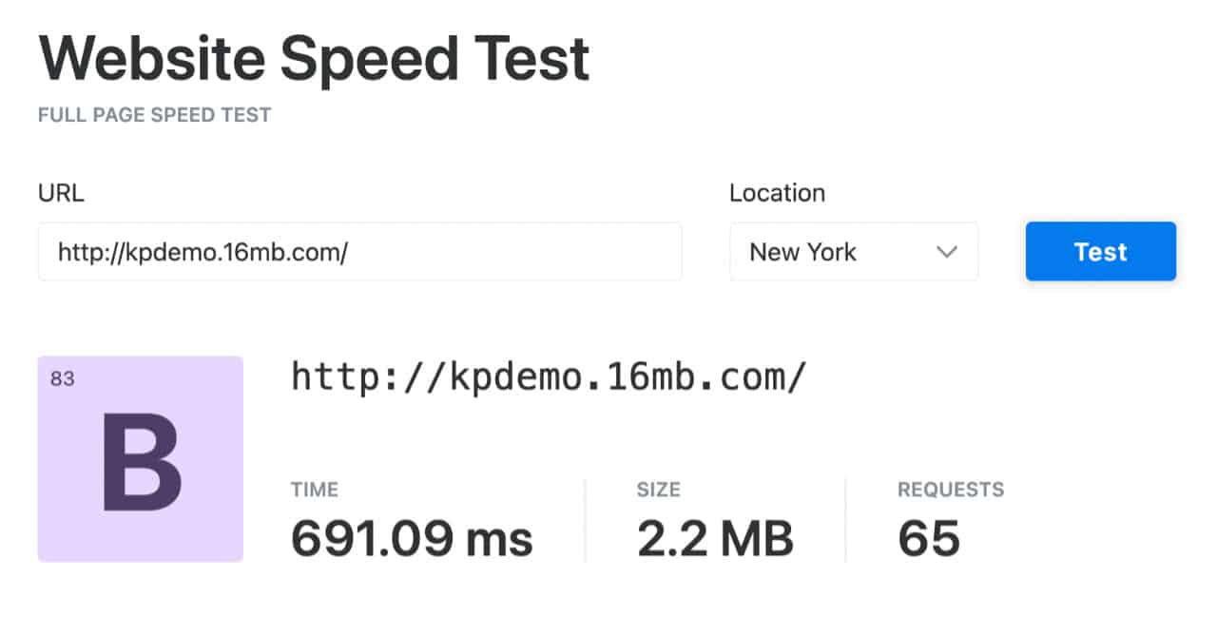Viewport: 1217px width, 636px height.
Task: Select the 2.2 MB page size value
Action: [x=714, y=537]
